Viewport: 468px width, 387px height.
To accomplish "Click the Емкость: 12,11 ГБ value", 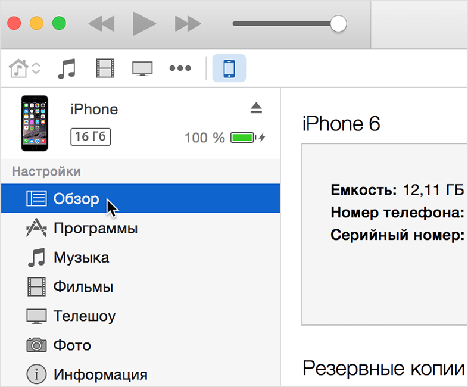I will (397, 189).
